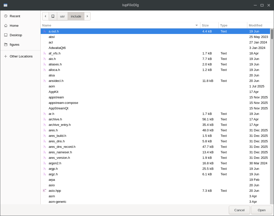
Task: Click the header file icon next to asio.hpp
Action: pos(45,191)
